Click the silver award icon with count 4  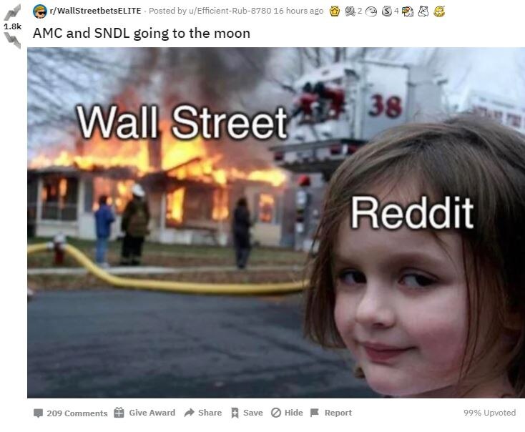[387, 11]
